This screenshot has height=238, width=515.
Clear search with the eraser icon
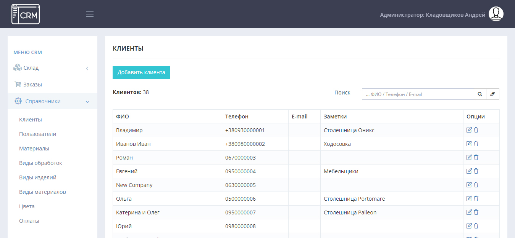pos(492,94)
